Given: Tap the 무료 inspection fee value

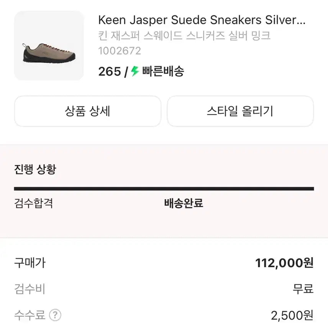Looking at the screenshot, I should (303, 289).
